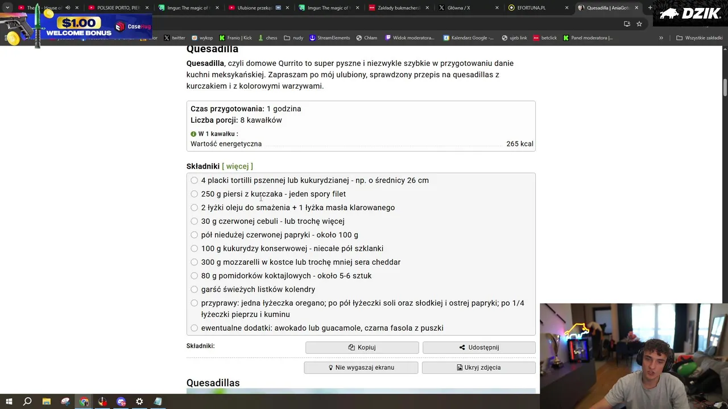This screenshot has height=409, width=728.
Task: Open the wykop bookmark
Action: (x=202, y=38)
